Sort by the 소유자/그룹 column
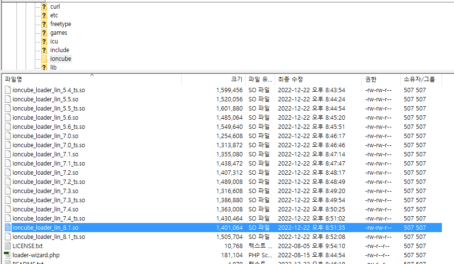The image size is (454, 264). click(421, 79)
